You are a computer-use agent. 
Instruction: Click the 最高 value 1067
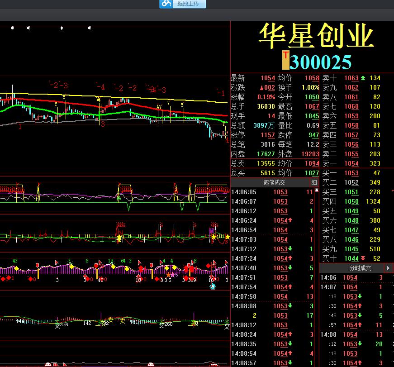click(312, 106)
